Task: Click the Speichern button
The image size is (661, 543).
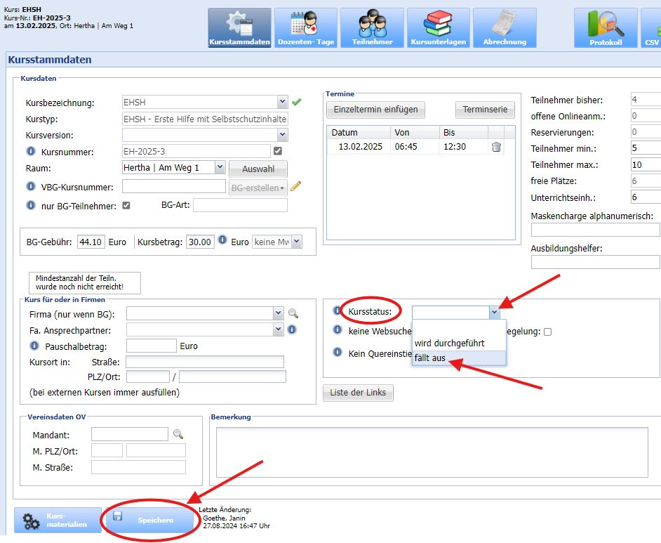Action: (x=148, y=520)
